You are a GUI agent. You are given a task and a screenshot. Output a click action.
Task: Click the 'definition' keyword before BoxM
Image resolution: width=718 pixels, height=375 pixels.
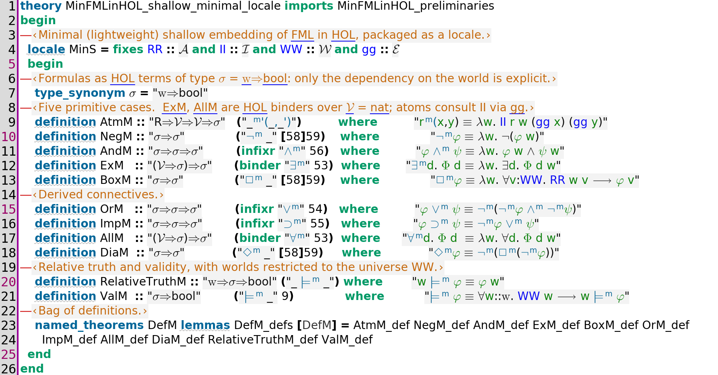(65, 180)
